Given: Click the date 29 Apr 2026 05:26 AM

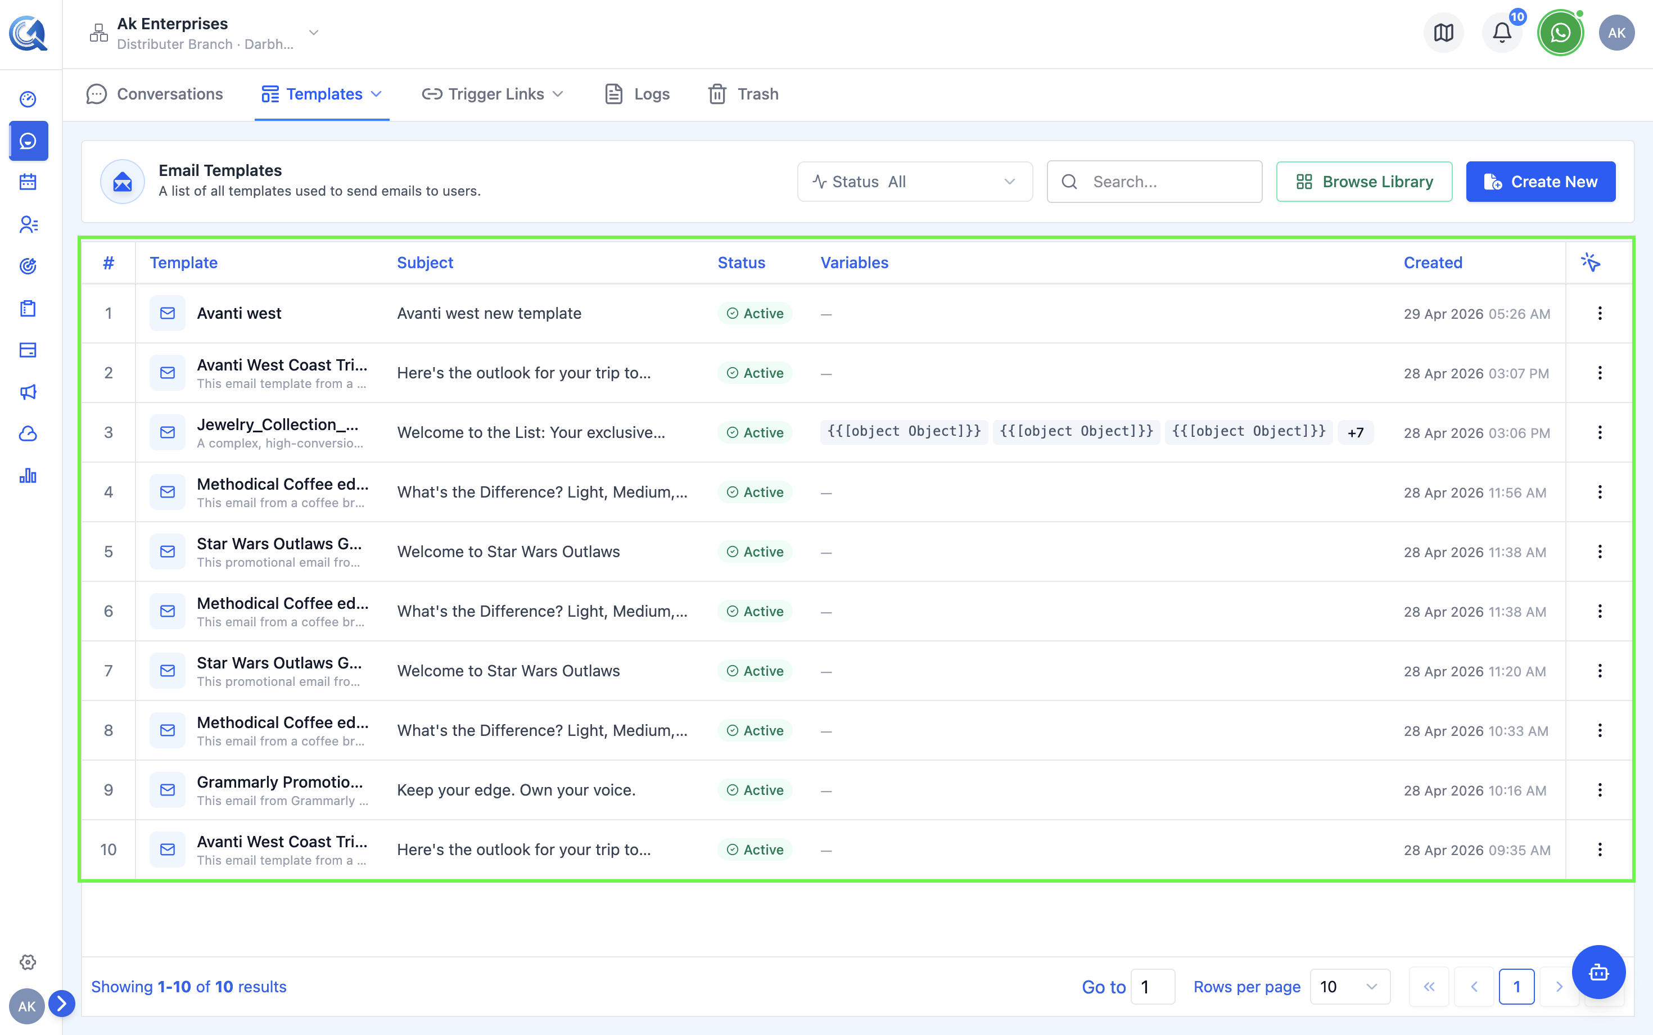Looking at the screenshot, I should (1476, 314).
